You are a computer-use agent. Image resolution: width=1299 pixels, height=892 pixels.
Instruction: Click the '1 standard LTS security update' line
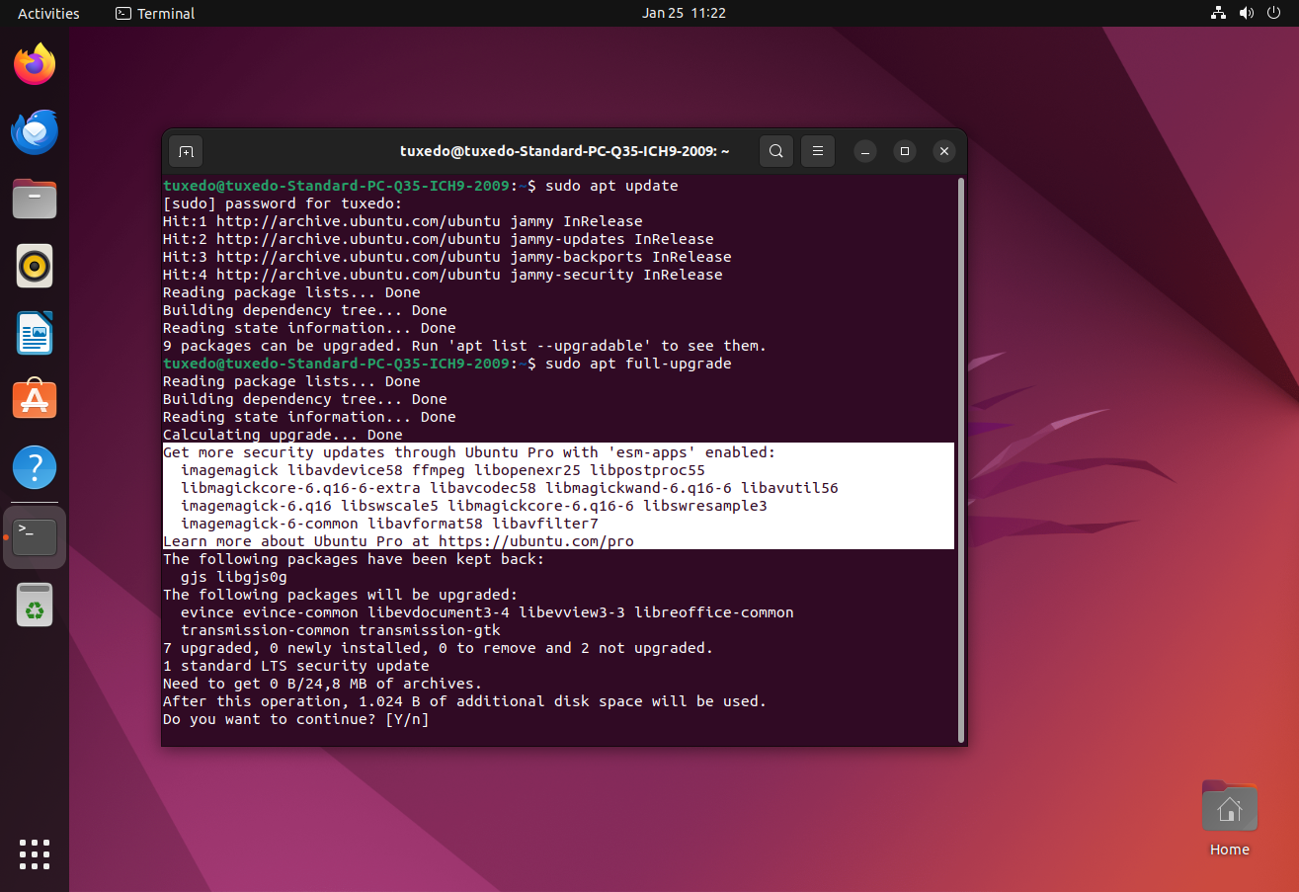(x=296, y=666)
